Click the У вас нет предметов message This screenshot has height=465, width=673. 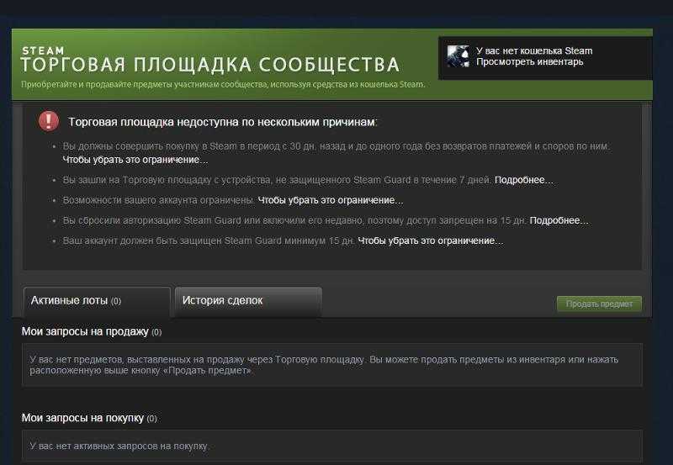pos(324,365)
